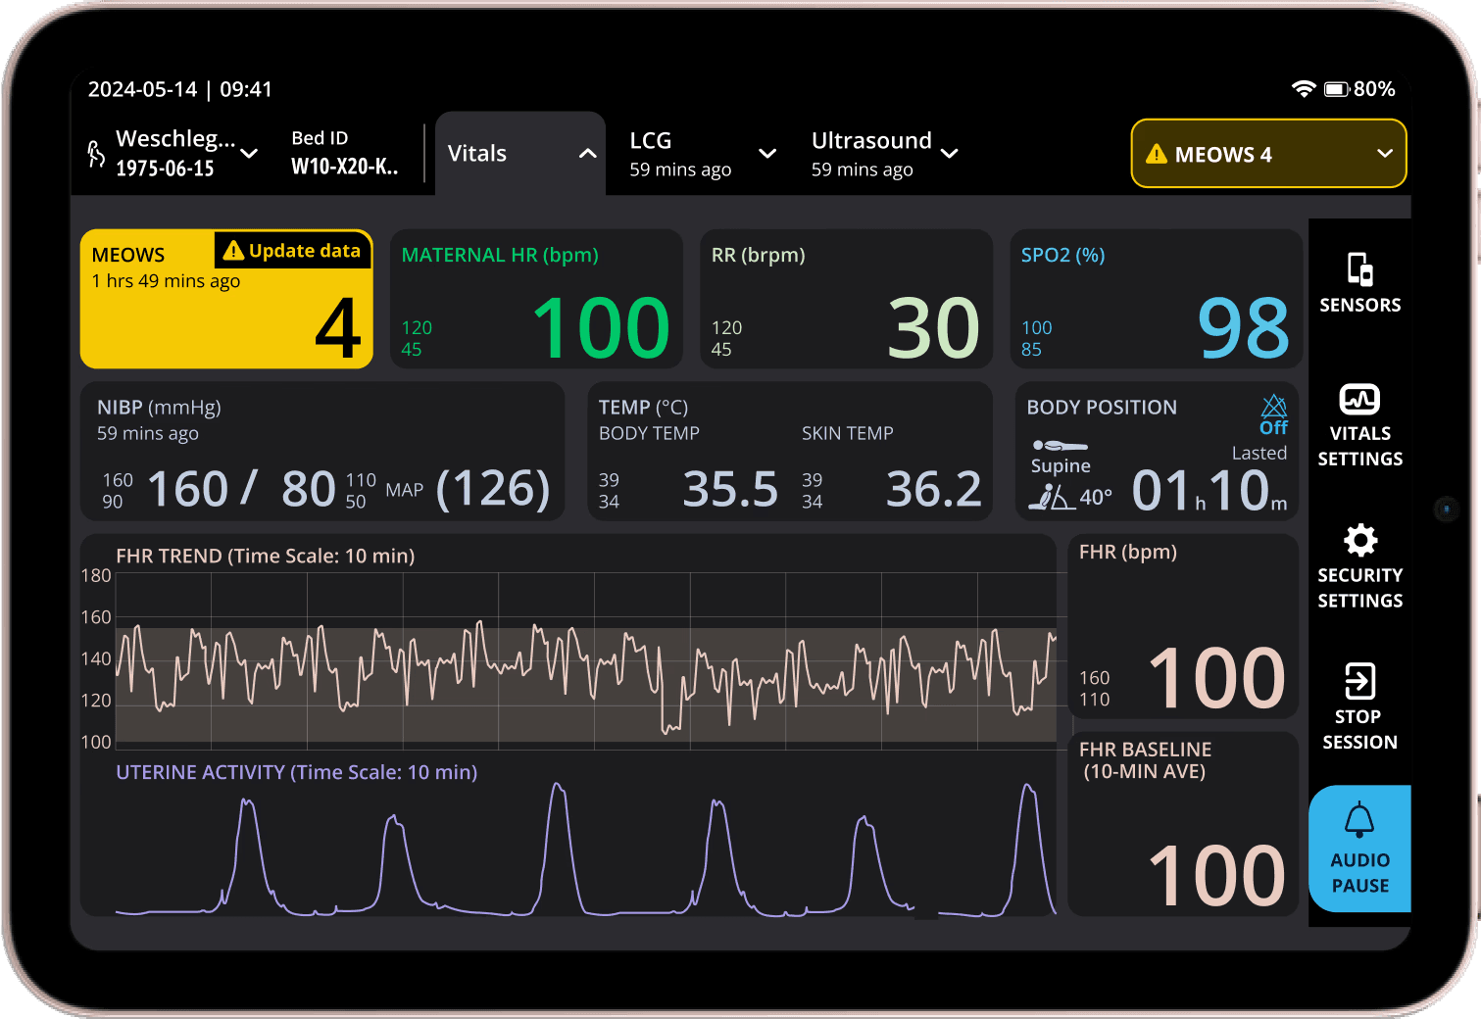Tap the MEOWS 4 warning triangle icon
The width and height of the screenshot is (1481, 1020).
(x=1157, y=154)
